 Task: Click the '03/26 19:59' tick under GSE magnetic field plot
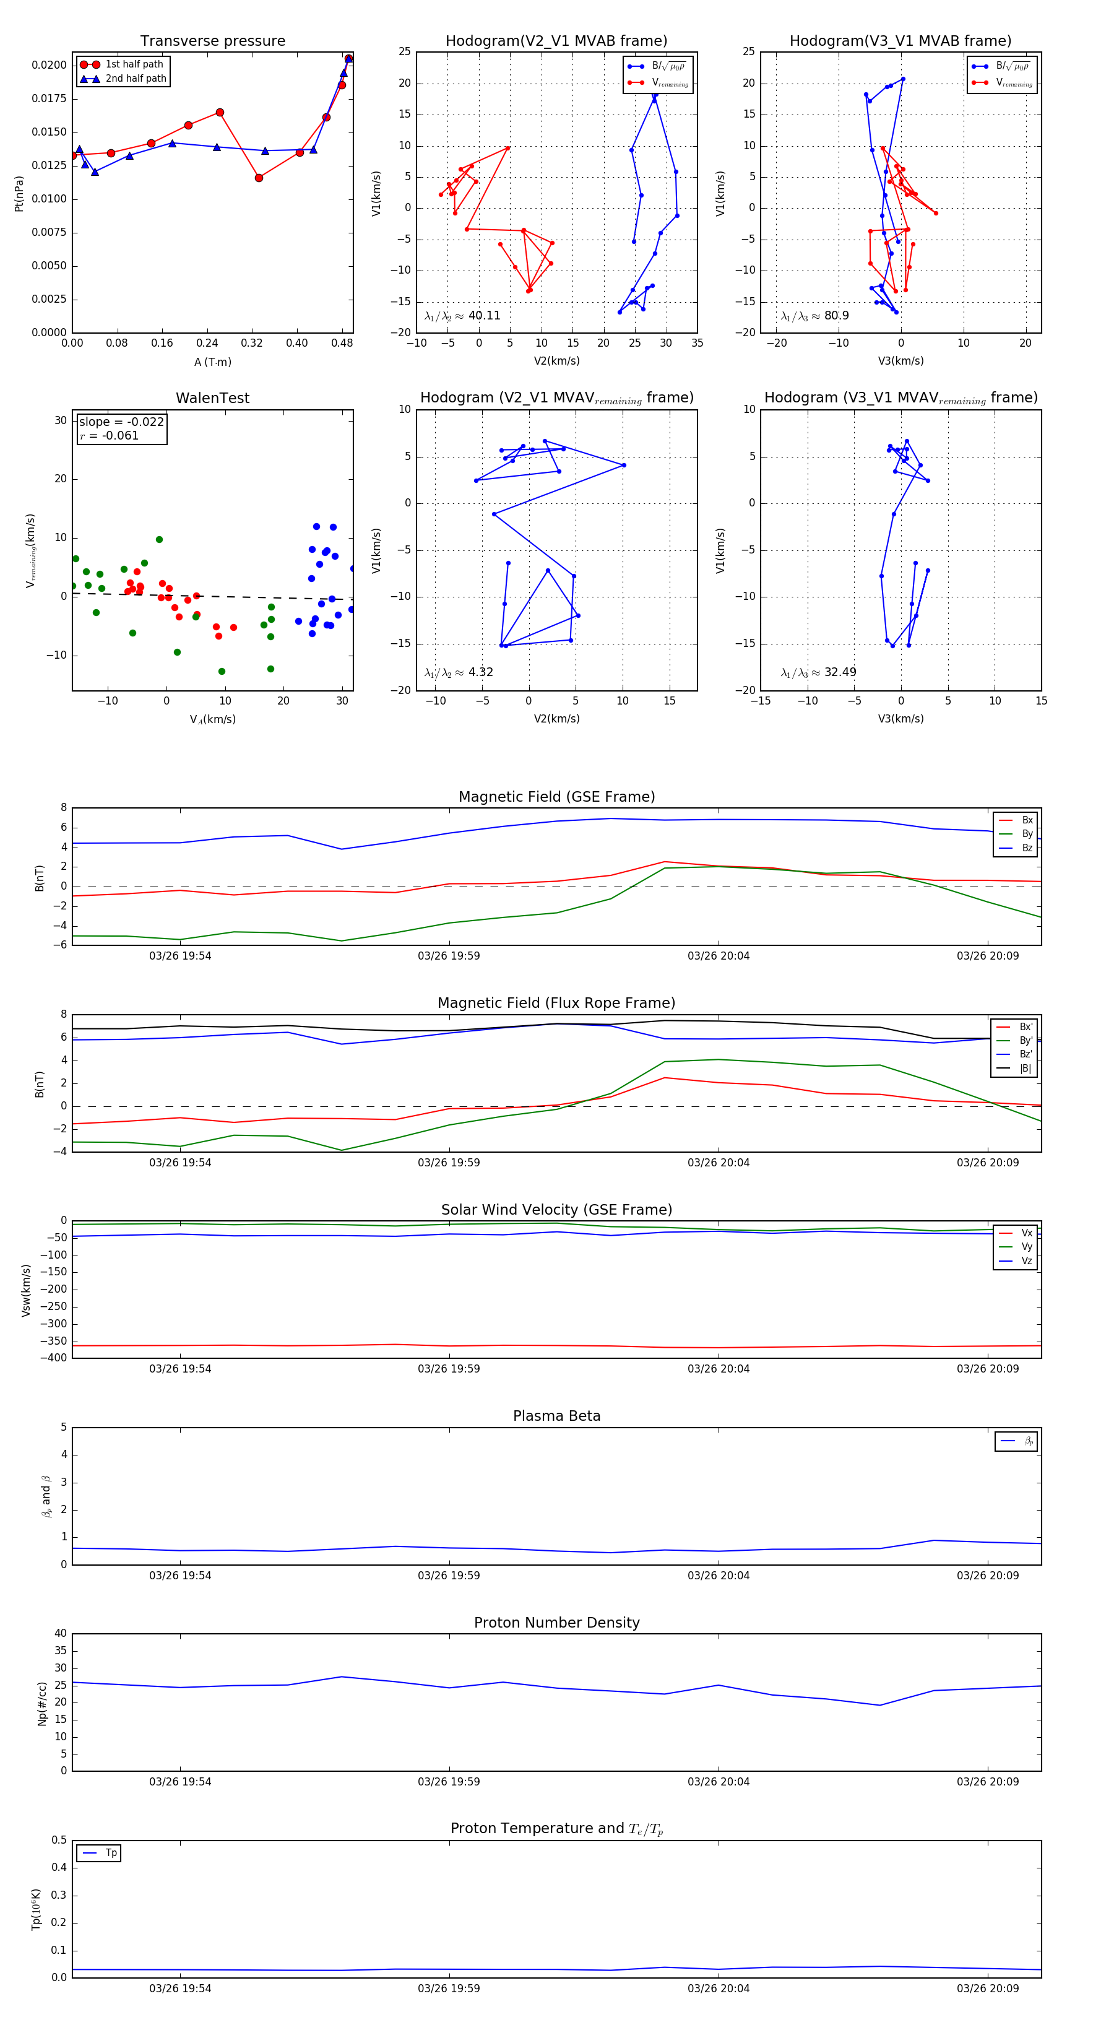point(449,956)
